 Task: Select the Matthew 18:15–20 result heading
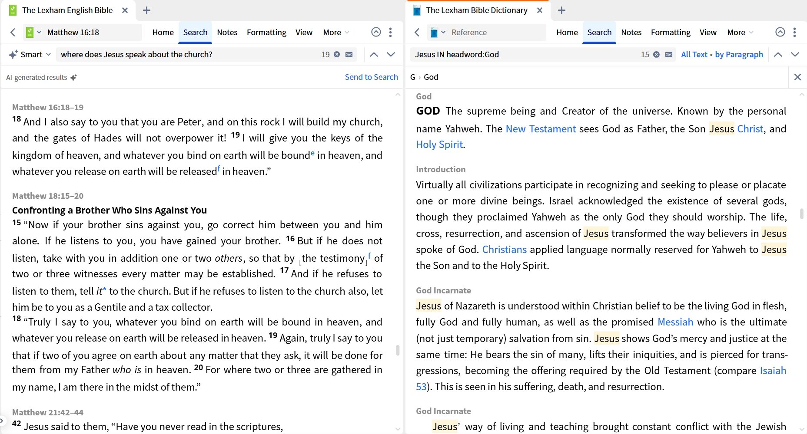tap(48, 196)
